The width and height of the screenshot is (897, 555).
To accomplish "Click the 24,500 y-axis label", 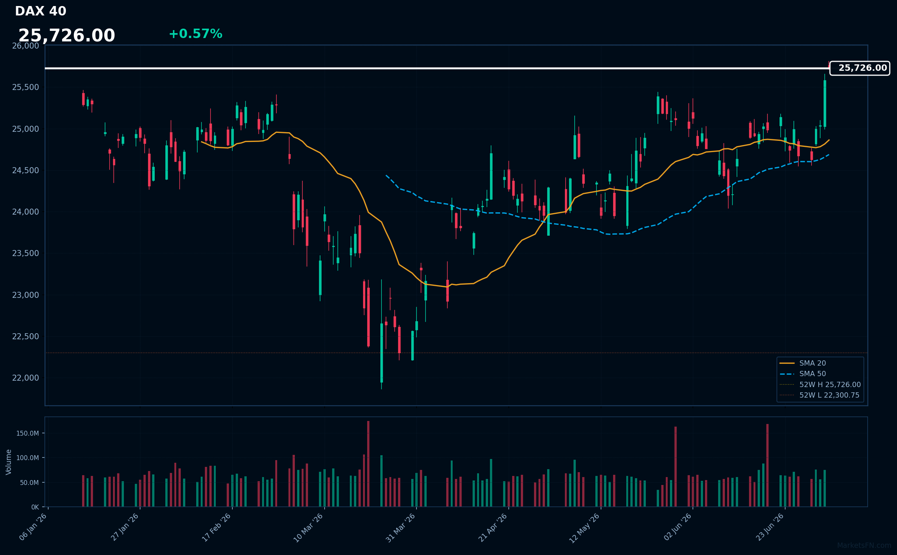I will [26, 171].
